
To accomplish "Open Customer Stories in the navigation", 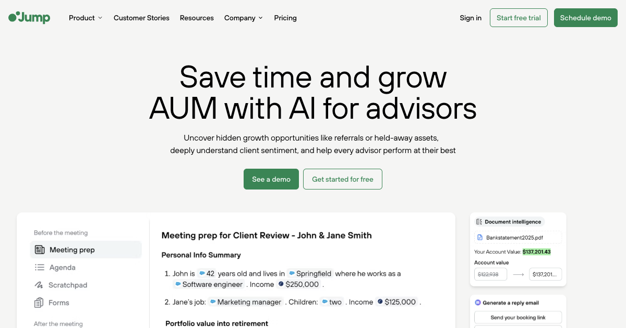I will [141, 18].
